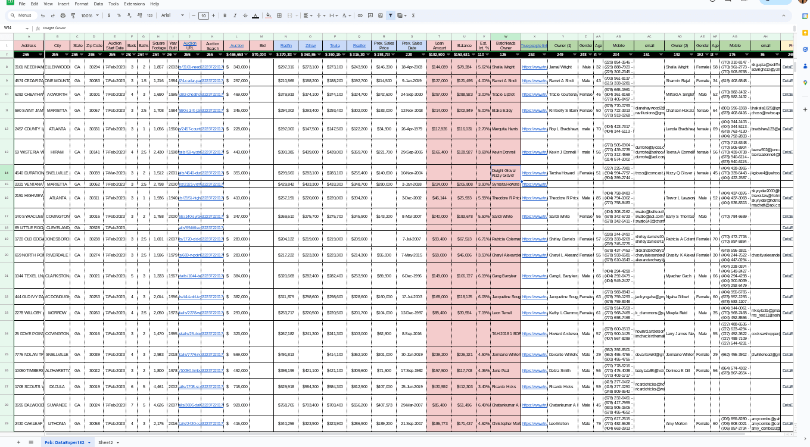This screenshot has height=447, width=810.
Task: Open Feb: DataExpert82 tab options arrow
Action: (x=89, y=443)
